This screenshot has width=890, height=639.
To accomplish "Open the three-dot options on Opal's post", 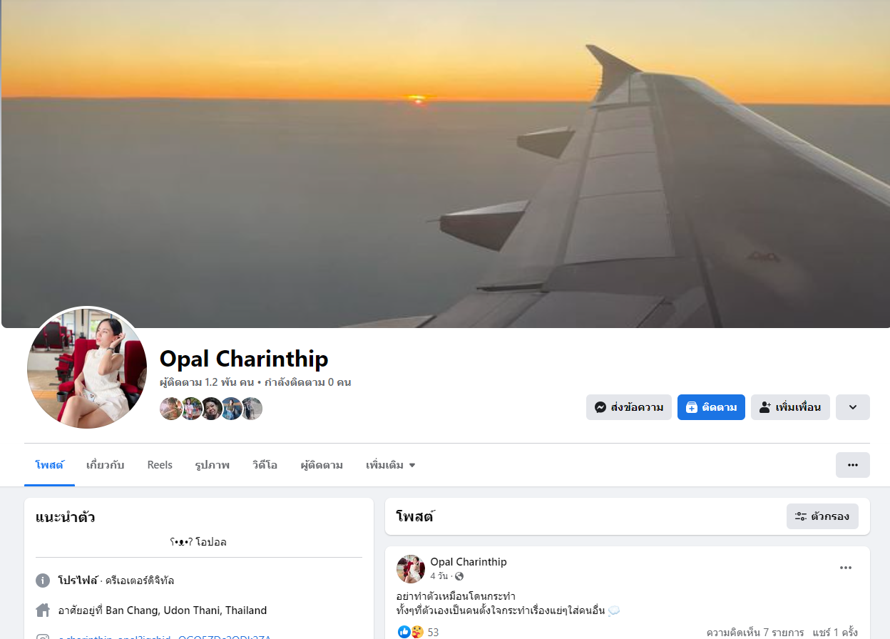I will pos(846,568).
